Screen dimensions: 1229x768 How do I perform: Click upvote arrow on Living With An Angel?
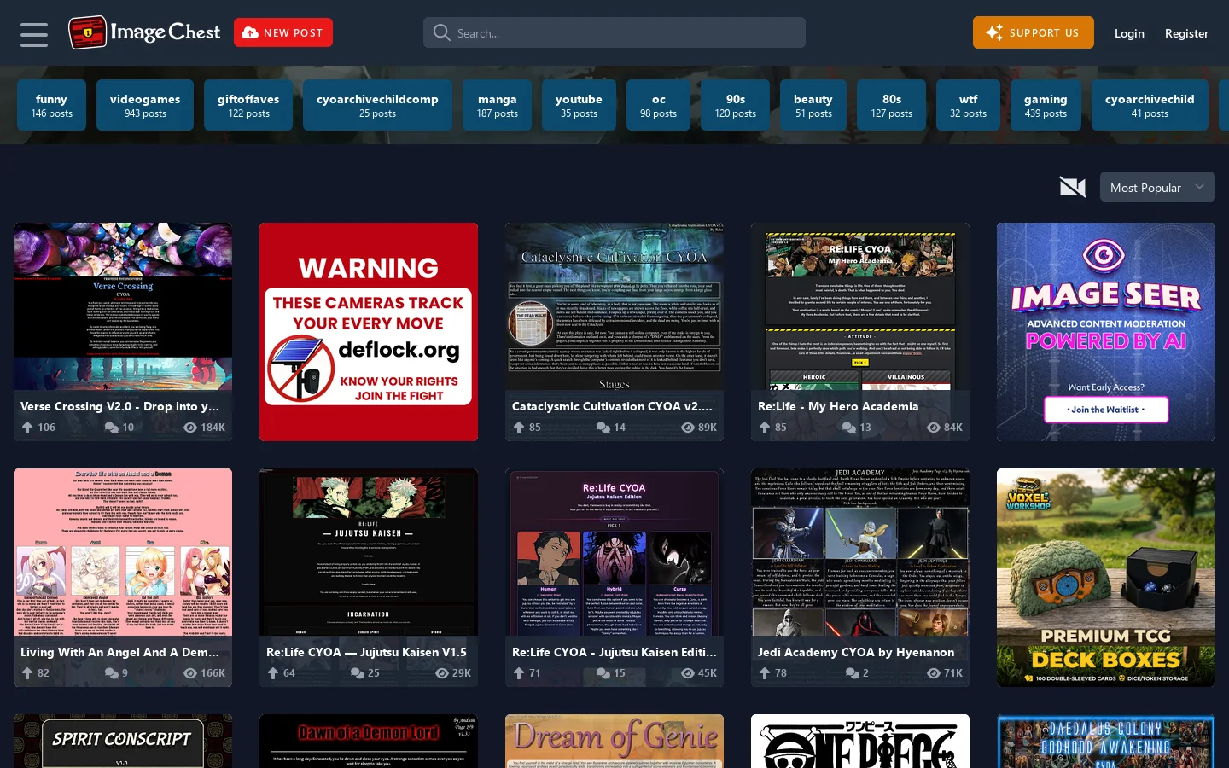[27, 673]
